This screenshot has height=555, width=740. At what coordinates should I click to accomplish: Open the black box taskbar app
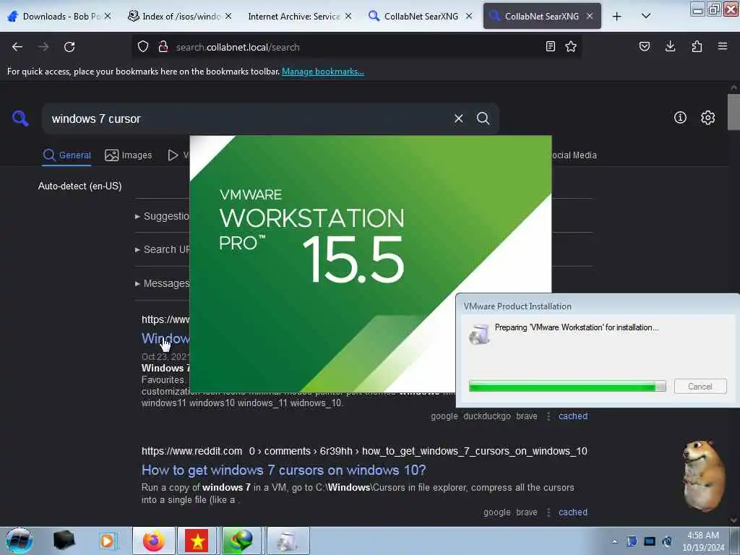coord(64,541)
